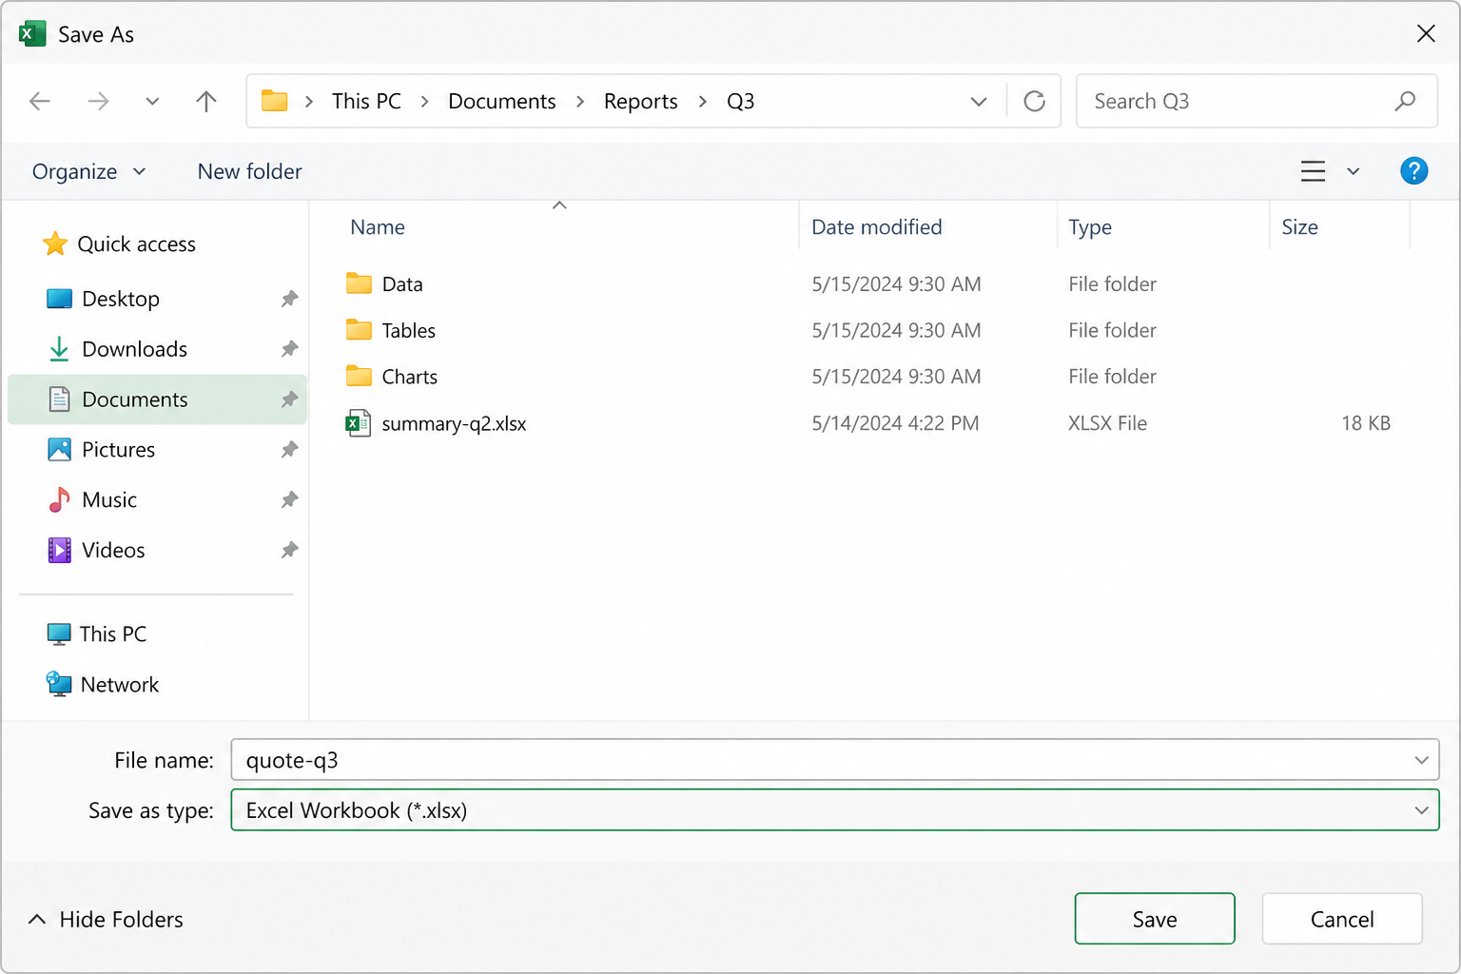This screenshot has width=1461, height=974.
Task: Go up one folder level
Action: [x=206, y=101]
